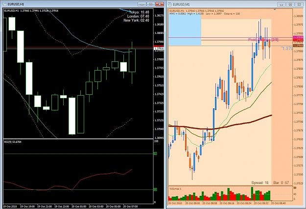Screen dimensions: 306x209
Task: Click the RSI upper level 70 label
Action: (155, 154)
